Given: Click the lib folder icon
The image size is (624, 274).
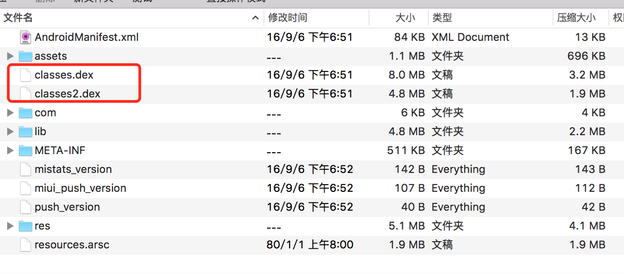Looking at the screenshot, I should [25, 131].
